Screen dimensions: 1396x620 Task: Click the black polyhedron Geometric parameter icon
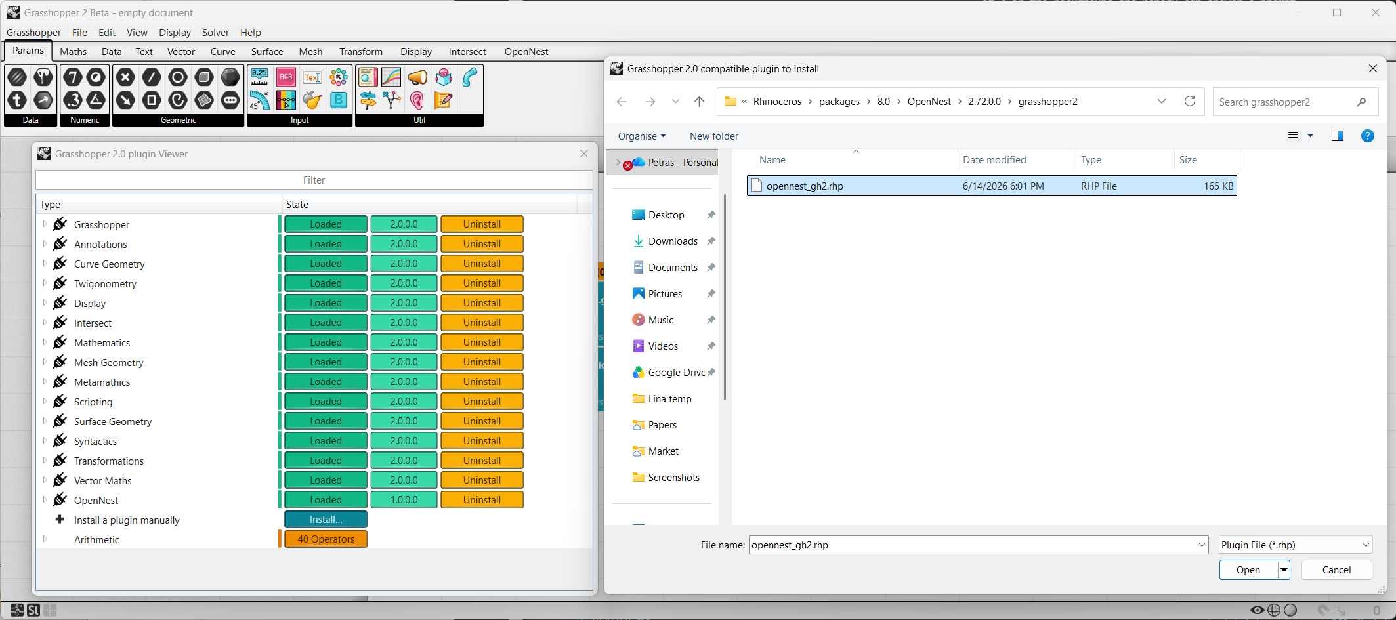point(230,77)
